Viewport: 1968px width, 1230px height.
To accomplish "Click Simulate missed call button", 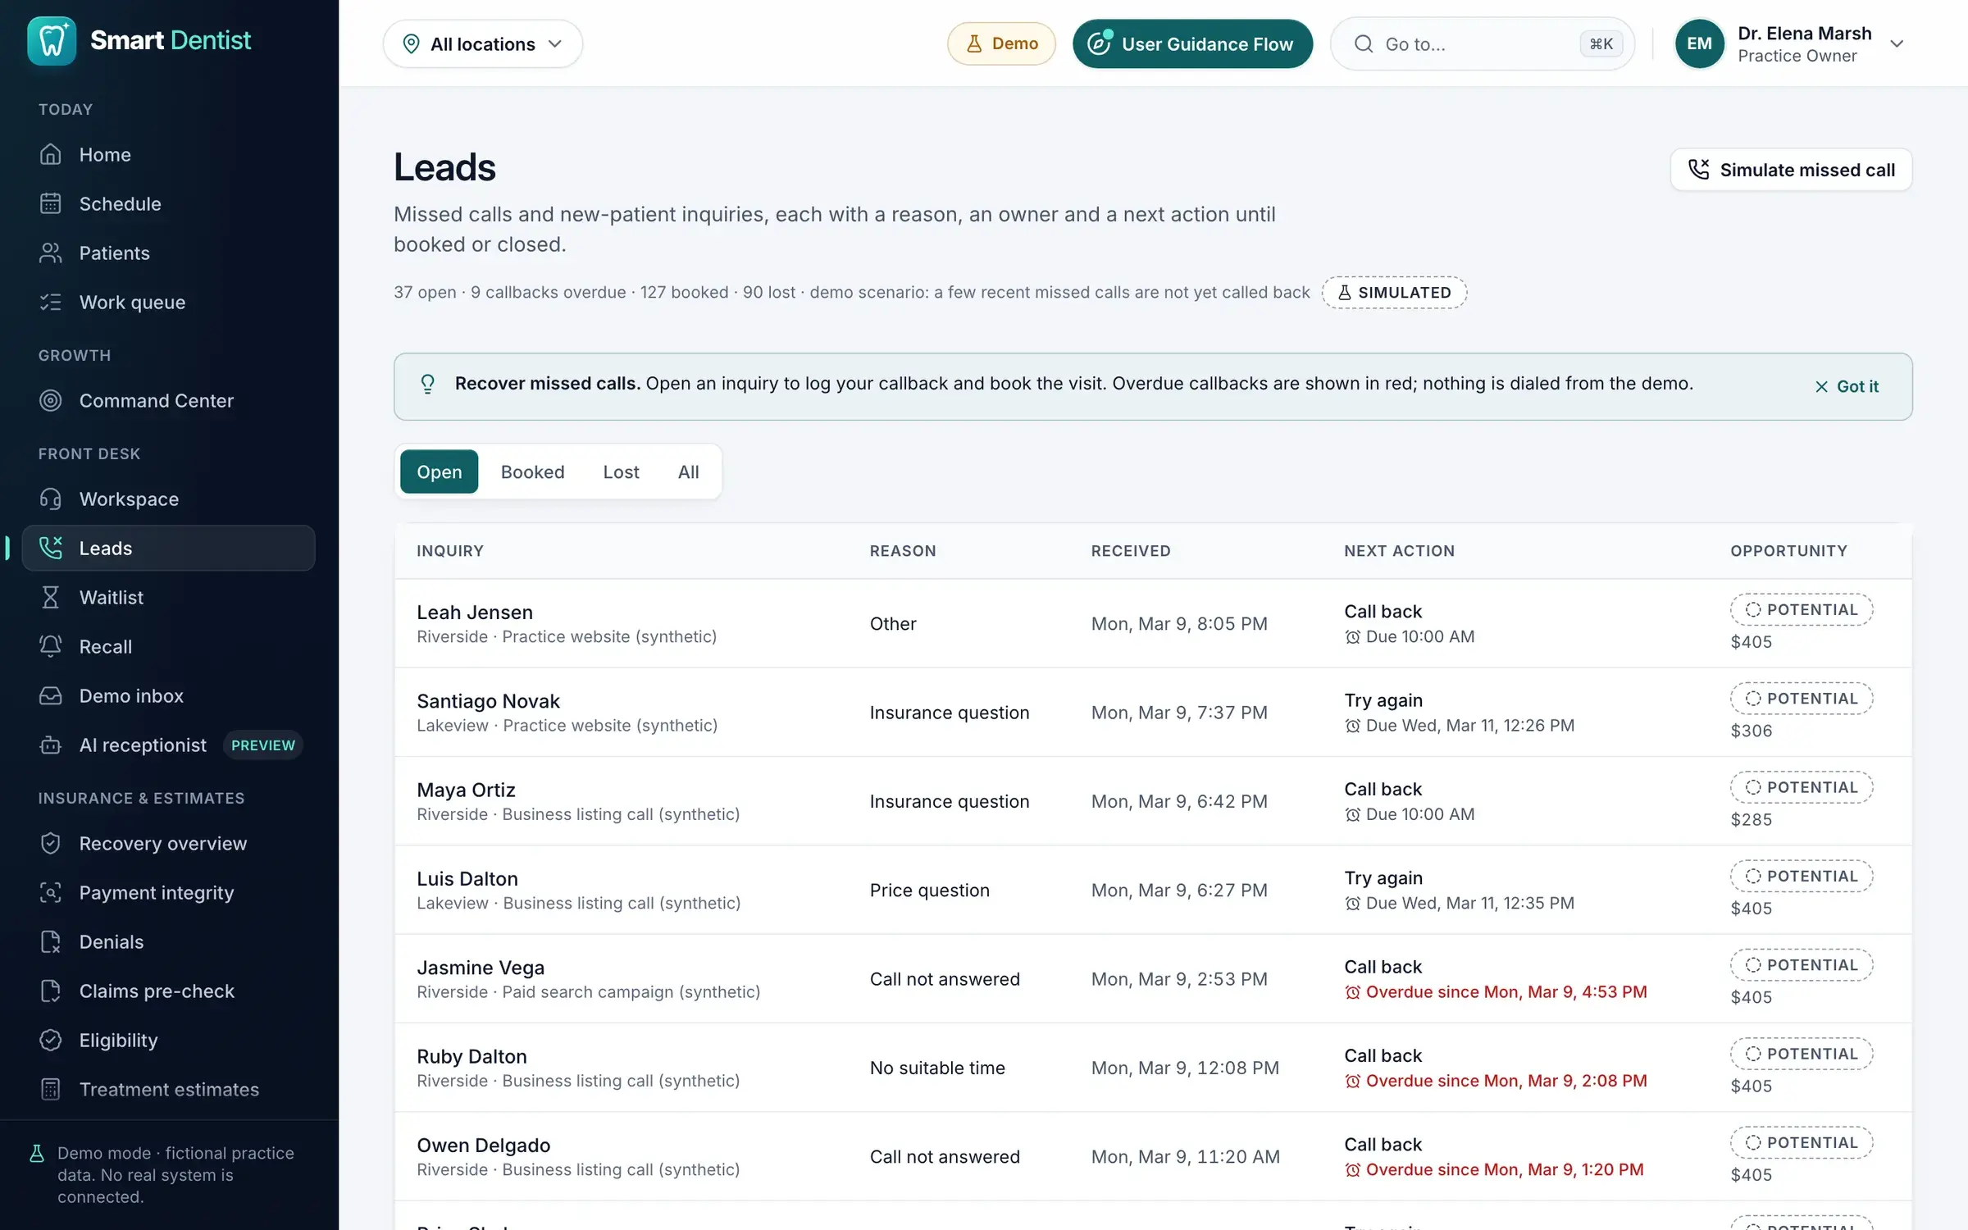I will coord(1792,170).
